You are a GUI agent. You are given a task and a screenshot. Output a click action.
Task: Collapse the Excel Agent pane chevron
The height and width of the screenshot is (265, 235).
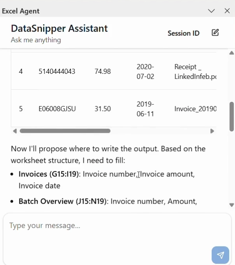(211, 11)
